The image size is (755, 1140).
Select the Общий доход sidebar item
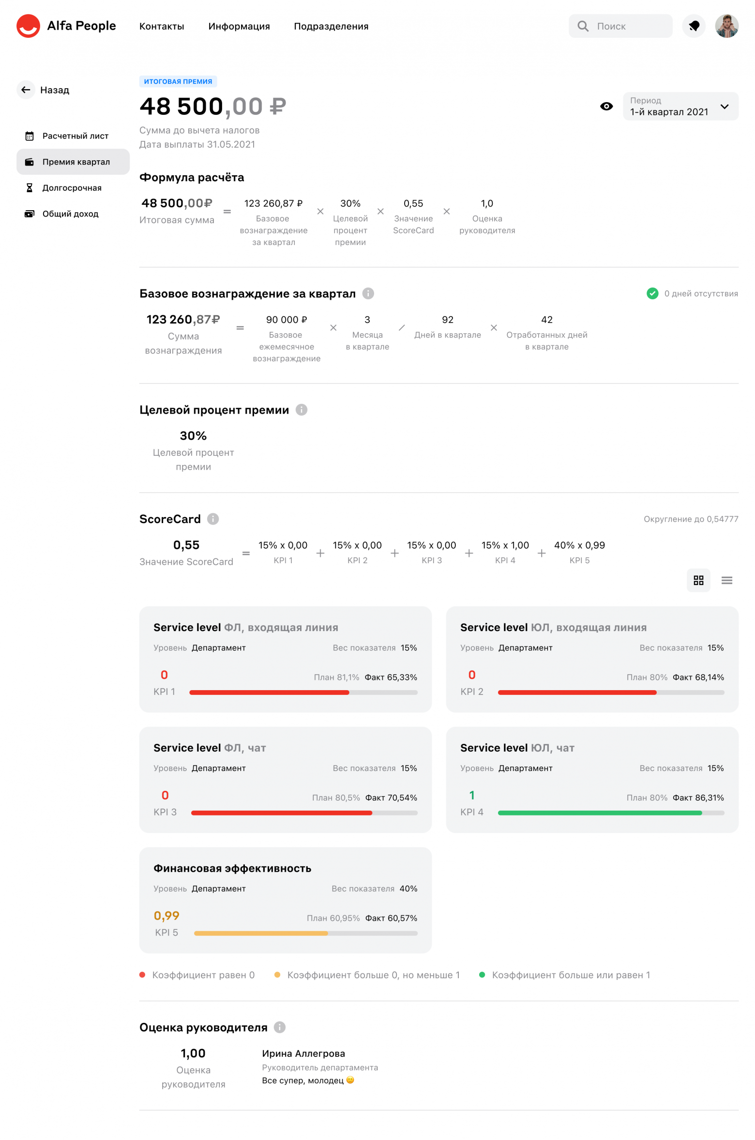tap(73, 214)
